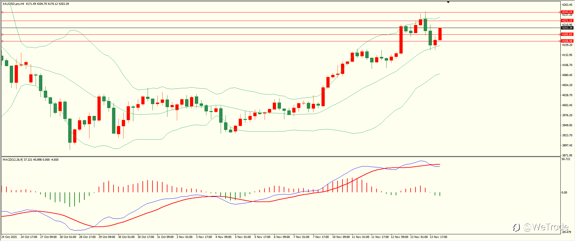Click the 50.722 MACD scale maximum label
Screen dimensions: 575x241
coord(566,159)
